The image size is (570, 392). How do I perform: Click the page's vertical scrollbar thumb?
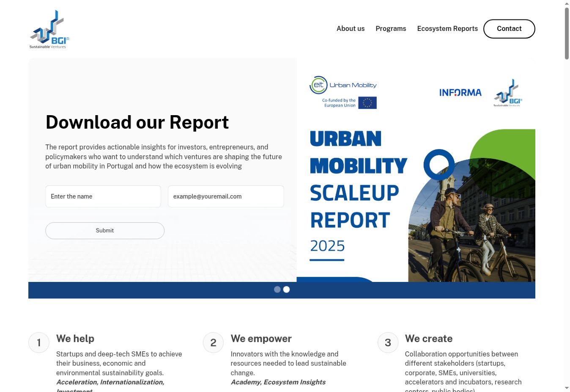pos(567,33)
